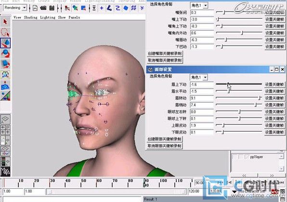
Task: Toggle auto keyframe red key button
Action: (x=275, y=191)
